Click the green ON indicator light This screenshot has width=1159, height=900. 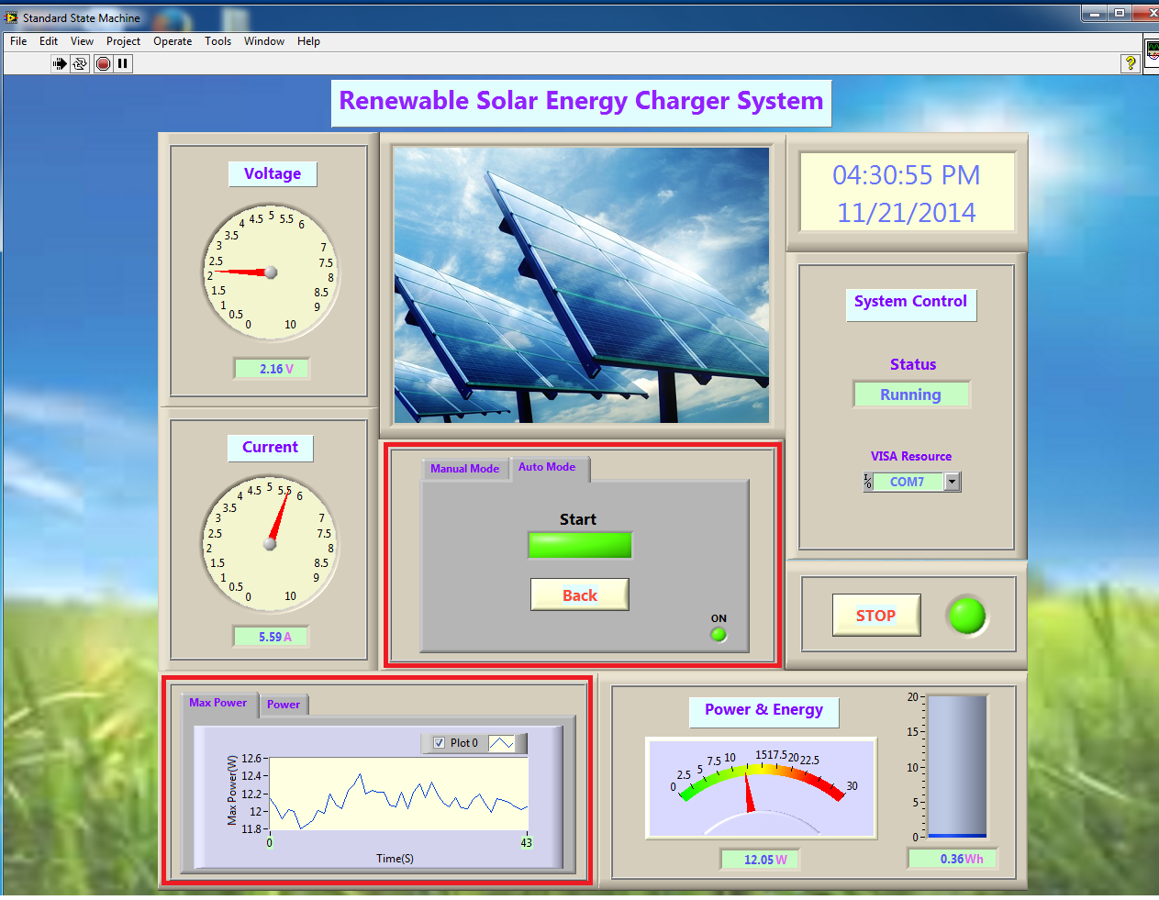pos(719,634)
